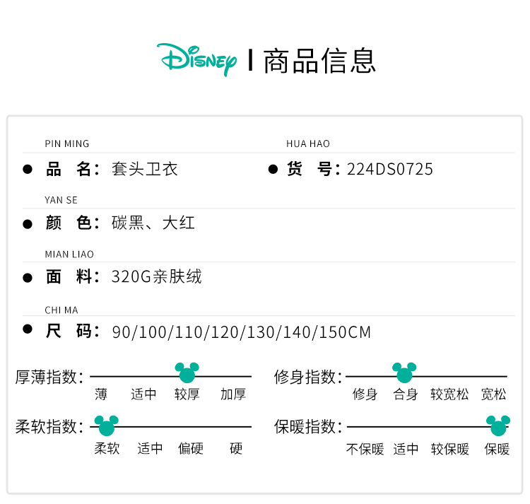Click the Mickey marker on 修身指数 slider

point(404,373)
